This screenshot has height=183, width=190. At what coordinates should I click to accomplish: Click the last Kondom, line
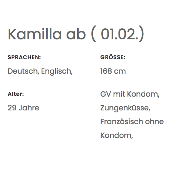tap(117, 135)
